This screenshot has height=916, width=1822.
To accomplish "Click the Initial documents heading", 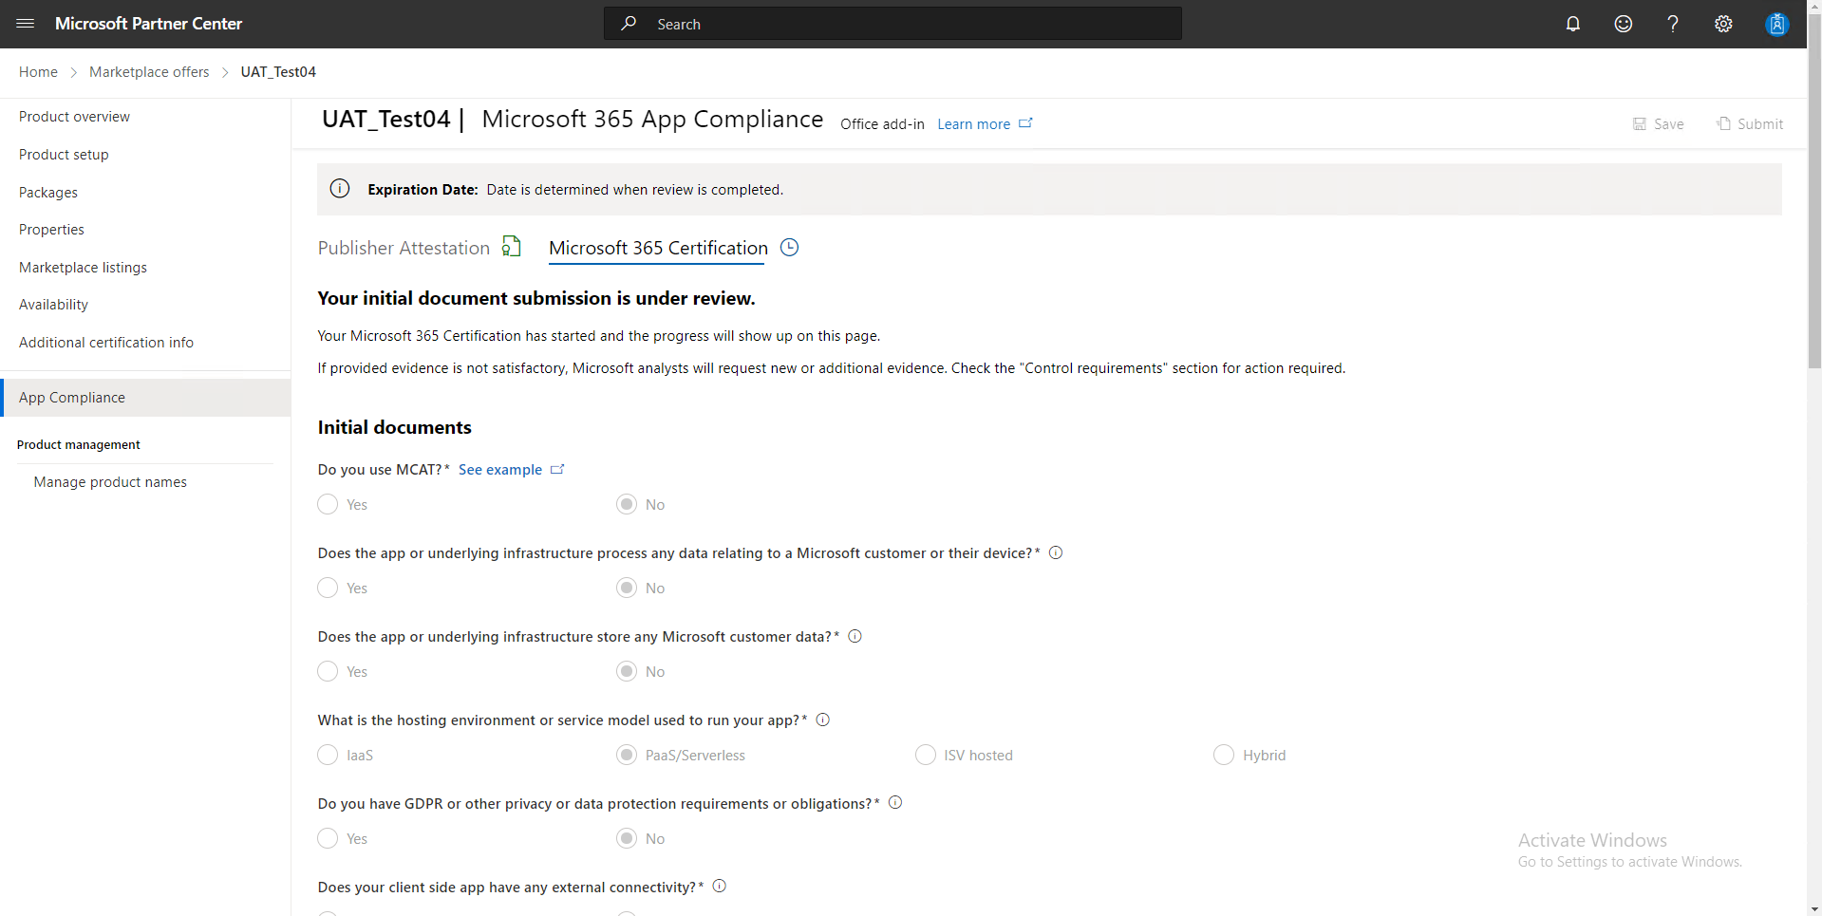I will pos(394,427).
